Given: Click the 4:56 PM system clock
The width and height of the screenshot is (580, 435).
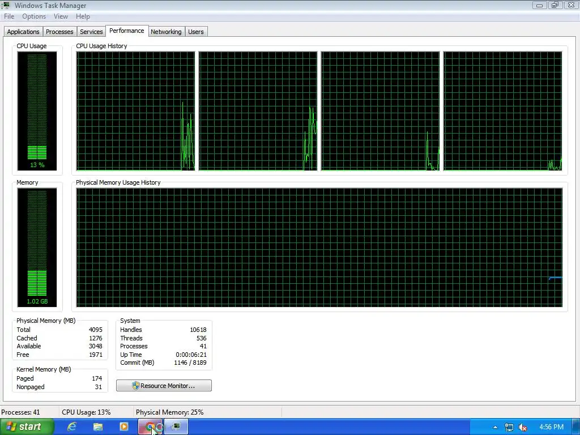Looking at the screenshot, I should [551, 427].
